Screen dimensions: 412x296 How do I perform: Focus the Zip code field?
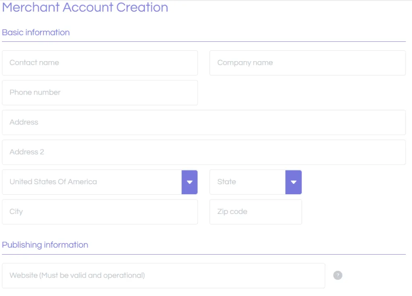pyautogui.click(x=255, y=212)
